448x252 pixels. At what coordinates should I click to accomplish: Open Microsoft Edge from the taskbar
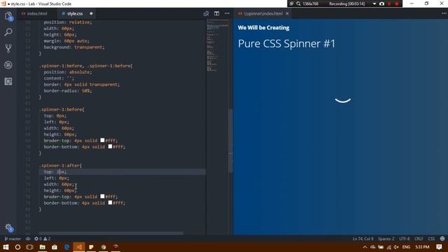pos(67,247)
